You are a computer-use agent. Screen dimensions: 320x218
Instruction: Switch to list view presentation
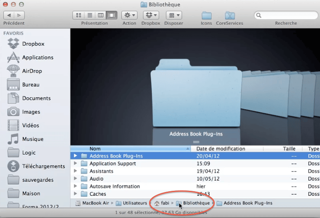point(90,15)
